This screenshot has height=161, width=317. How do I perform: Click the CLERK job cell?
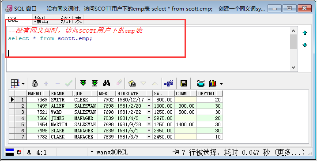pyautogui.click(x=86, y=100)
